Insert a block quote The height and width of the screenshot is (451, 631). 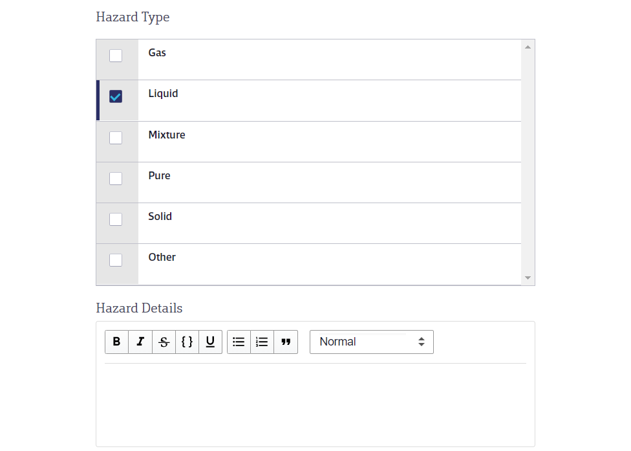[286, 342]
